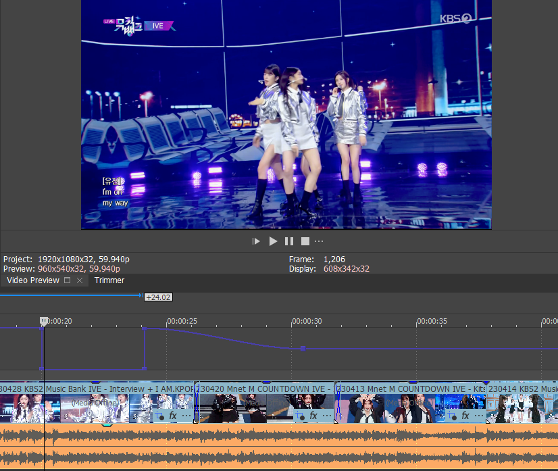Select the envelope point near 00:00:30

[x=303, y=349]
